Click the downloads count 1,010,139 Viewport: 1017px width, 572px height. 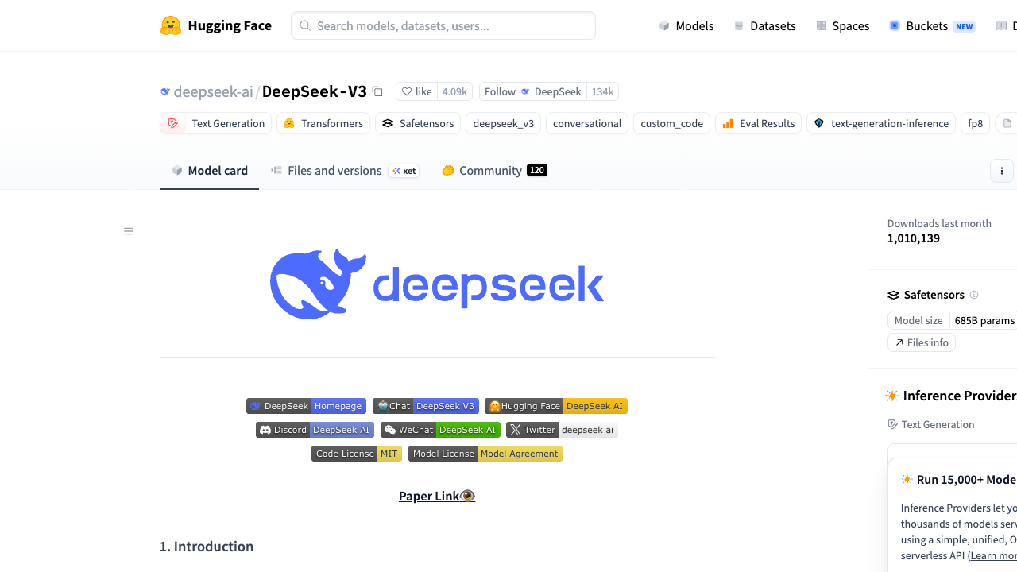pos(914,238)
